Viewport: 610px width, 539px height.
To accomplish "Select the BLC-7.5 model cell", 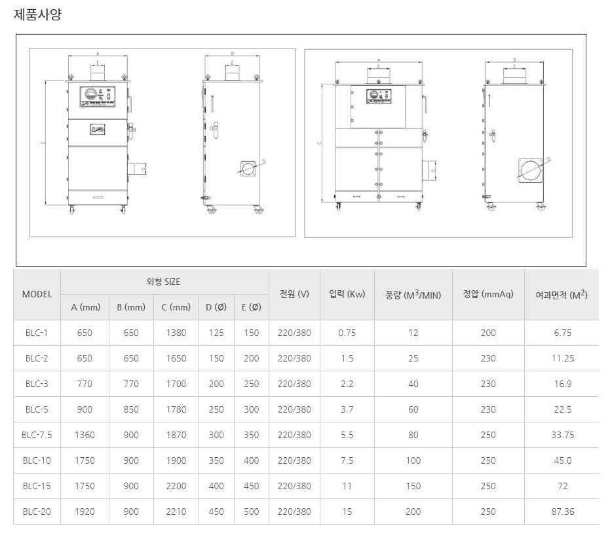I will pos(37,435).
